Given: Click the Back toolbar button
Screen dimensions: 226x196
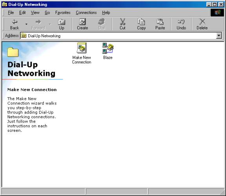Looking at the screenshot, I should [x=15, y=24].
